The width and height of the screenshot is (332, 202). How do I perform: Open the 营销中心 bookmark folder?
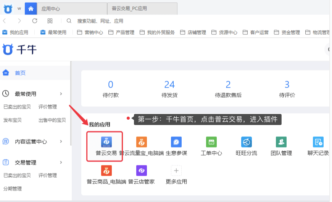pos(90,32)
